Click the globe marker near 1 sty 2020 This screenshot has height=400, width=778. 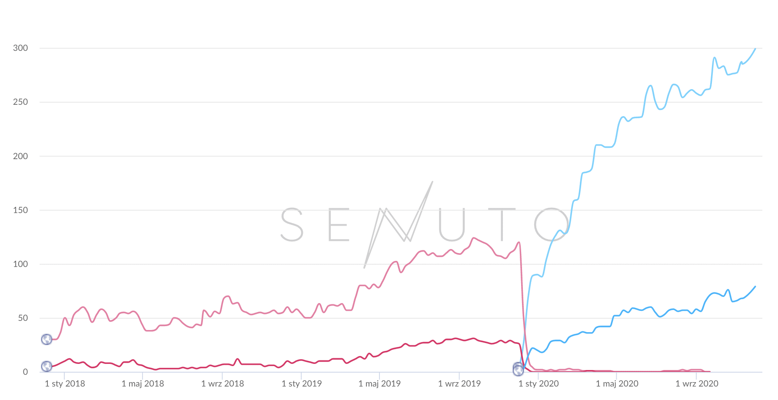[x=518, y=369]
